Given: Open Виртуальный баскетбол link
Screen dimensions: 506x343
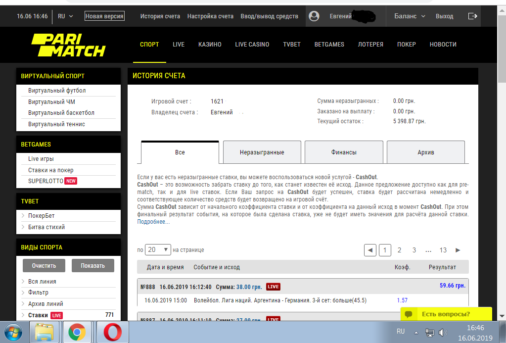Looking at the screenshot, I should (x=61, y=113).
